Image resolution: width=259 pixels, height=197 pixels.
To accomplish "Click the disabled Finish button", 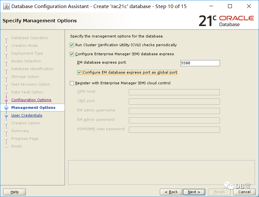I will 219,192.
